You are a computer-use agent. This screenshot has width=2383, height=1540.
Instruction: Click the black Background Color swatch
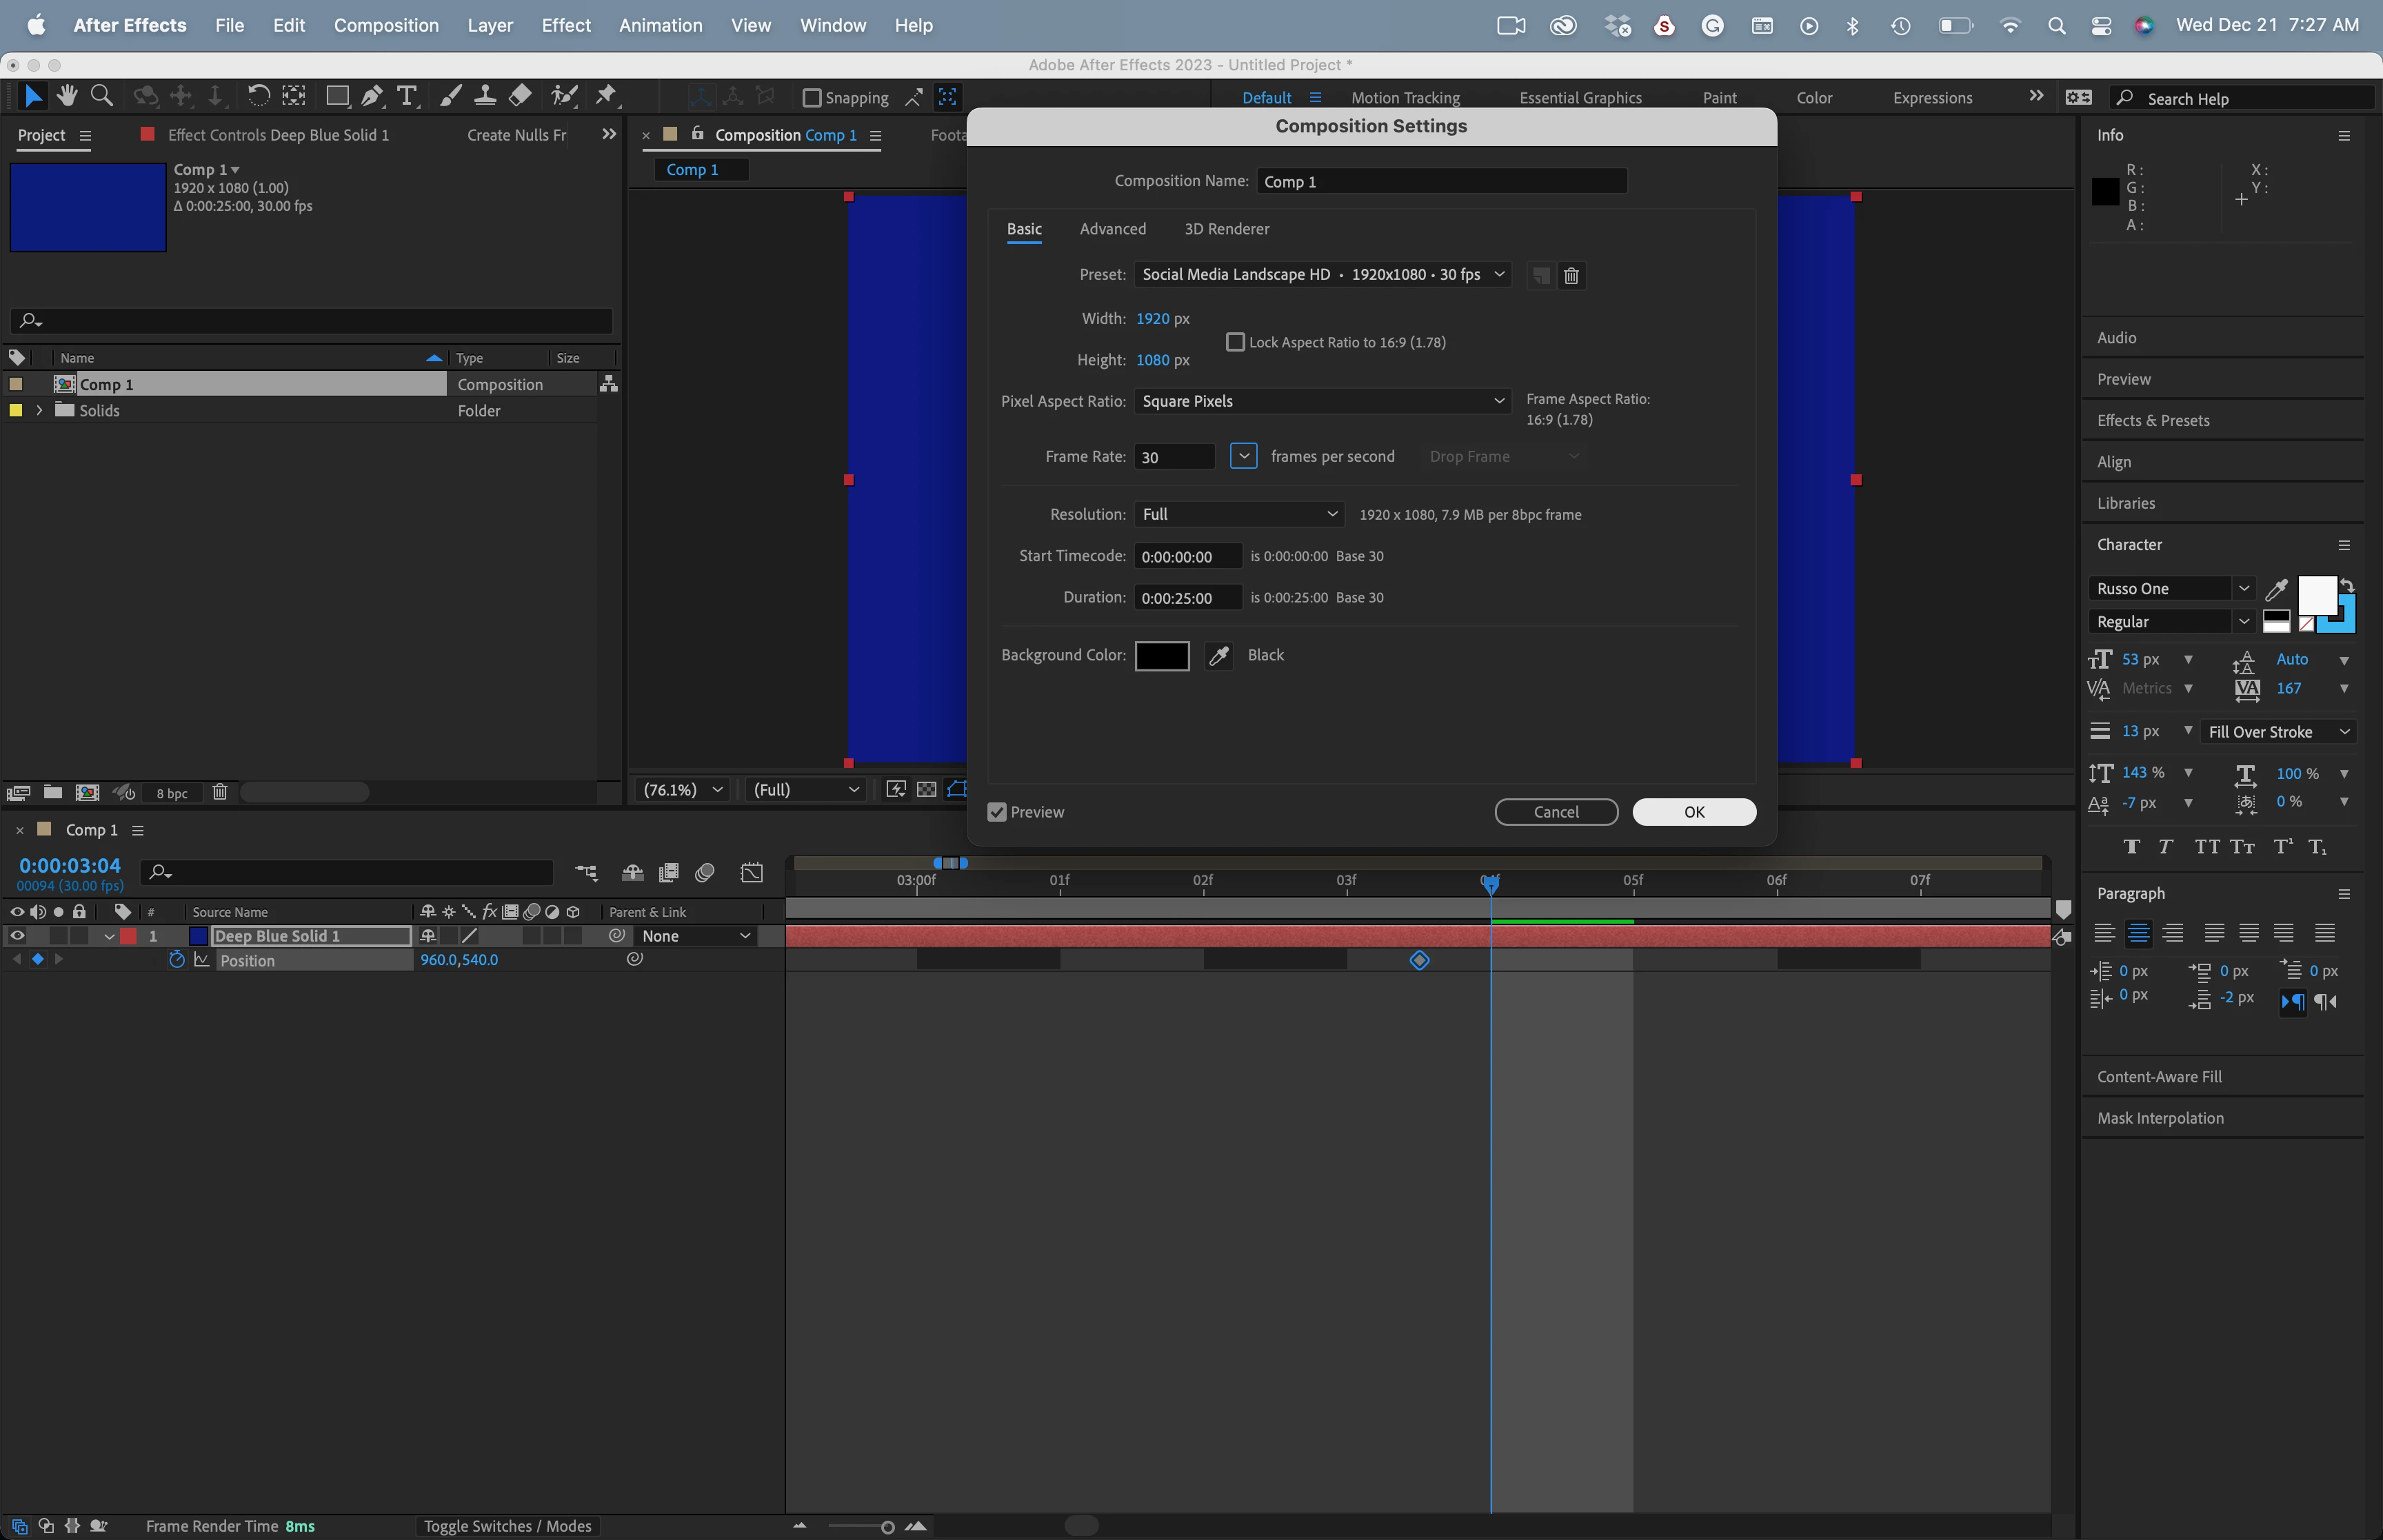point(1161,656)
